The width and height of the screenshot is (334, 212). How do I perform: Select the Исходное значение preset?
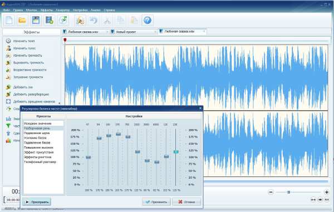point(43,124)
